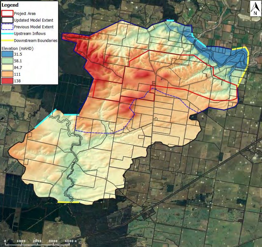262x247 pixels.
Task: Select the red 138 elevation swatch
Action: coord(7,81)
